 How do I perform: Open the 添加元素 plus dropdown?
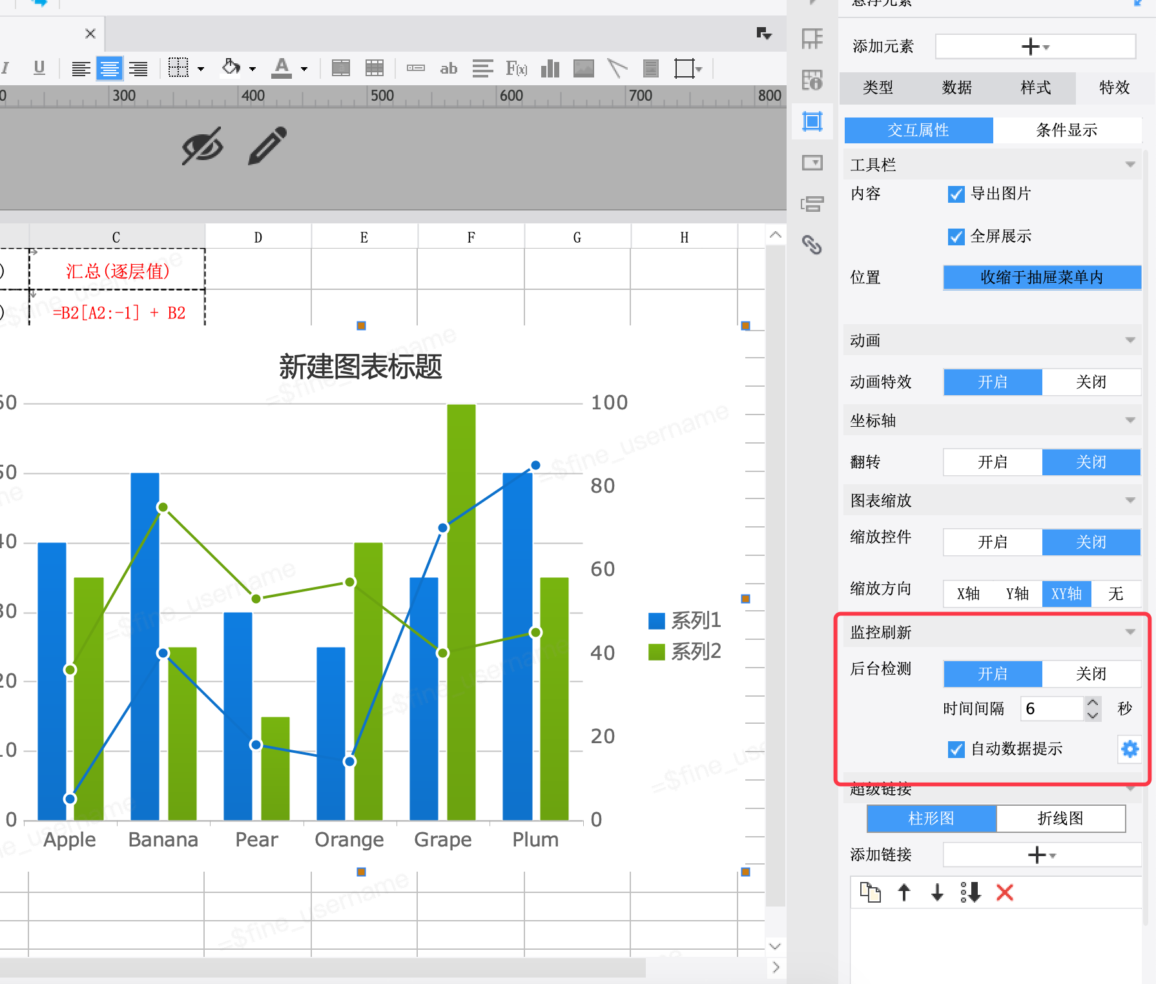coord(1035,46)
